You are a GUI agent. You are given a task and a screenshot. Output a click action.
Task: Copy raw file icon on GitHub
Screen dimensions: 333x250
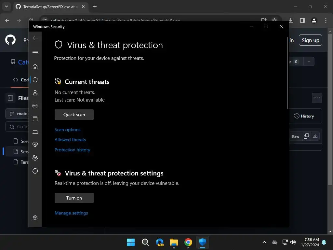(306, 136)
